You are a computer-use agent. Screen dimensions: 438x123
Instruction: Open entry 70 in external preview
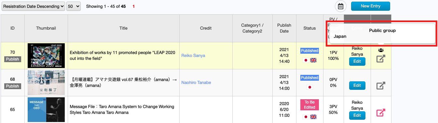(x=381, y=59)
